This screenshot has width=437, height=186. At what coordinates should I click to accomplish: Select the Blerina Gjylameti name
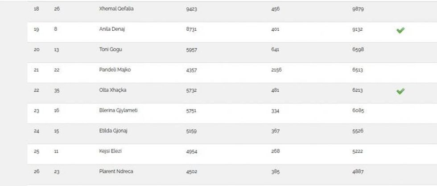tap(118, 110)
